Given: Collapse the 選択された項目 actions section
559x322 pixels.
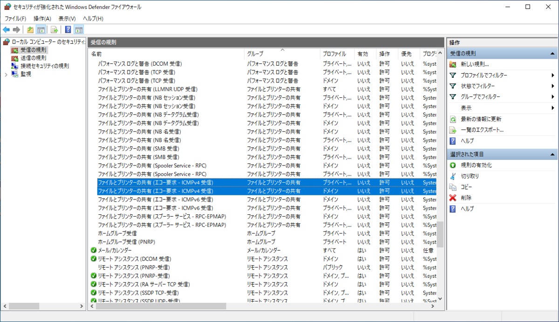Looking at the screenshot, I should point(552,154).
